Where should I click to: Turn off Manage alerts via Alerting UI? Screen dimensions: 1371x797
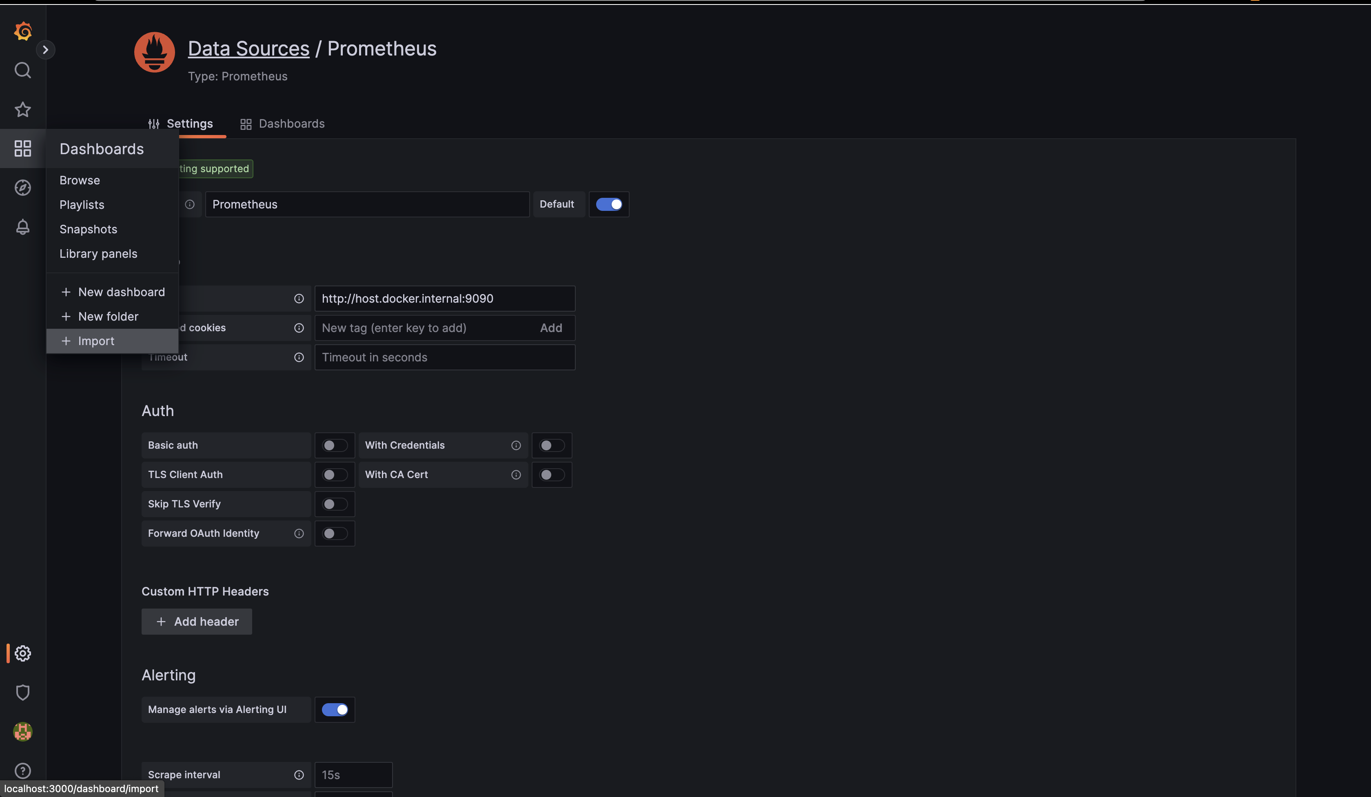[334, 709]
